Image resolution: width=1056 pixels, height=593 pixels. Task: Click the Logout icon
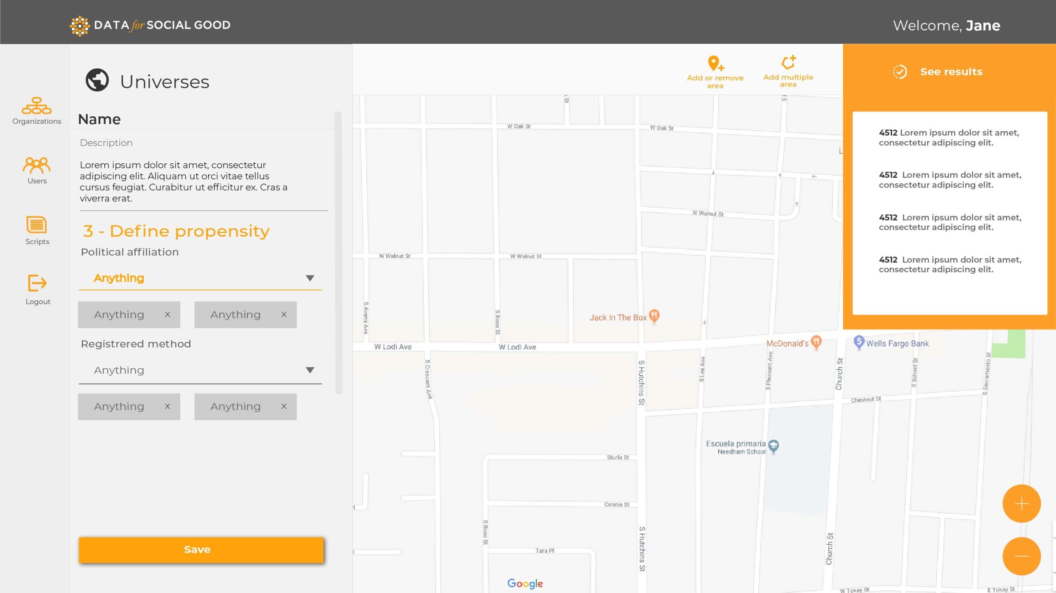tap(37, 283)
